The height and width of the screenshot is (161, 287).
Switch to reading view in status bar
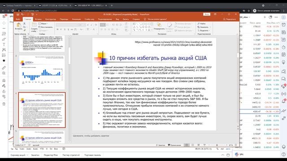[199, 145]
